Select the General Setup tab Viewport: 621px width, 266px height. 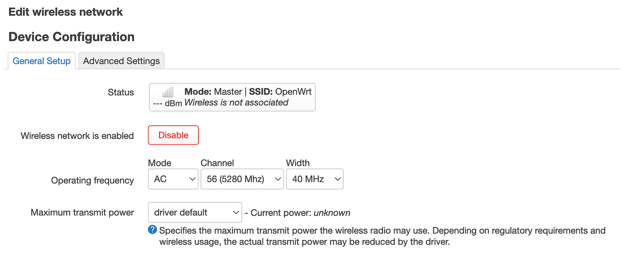click(x=41, y=61)
